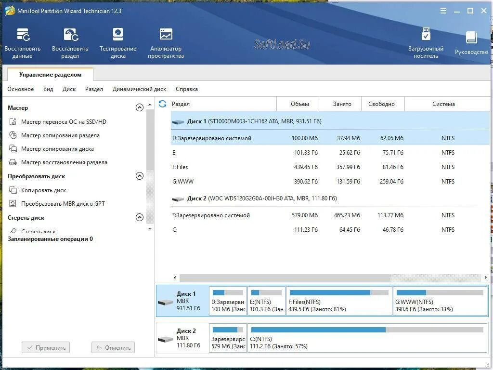Click the Диск 2 drive icon in the list

tap(178, 199)
